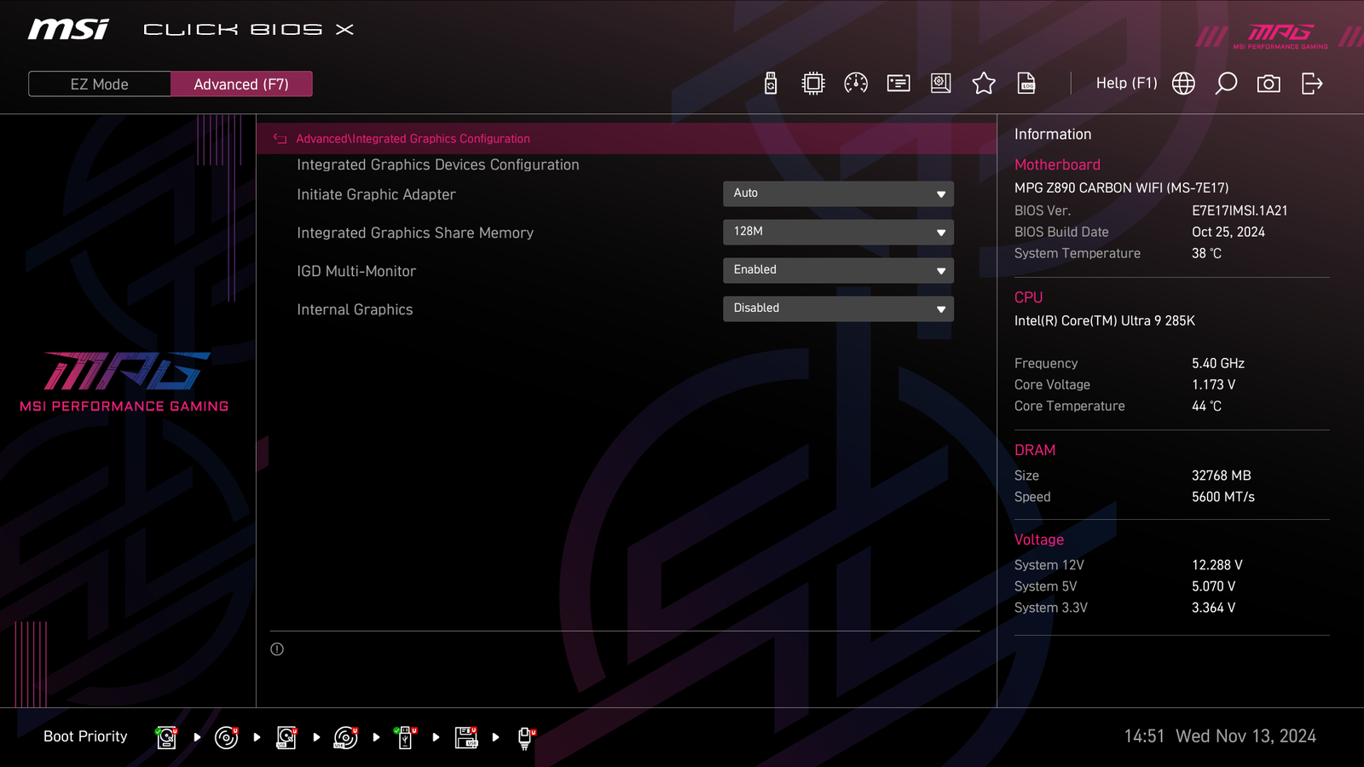Image resolution: width=1364 pixels, height=767 pixels.
Task: Click Advanced\Integrated Graphics Configuration breadcrumb
Action: tap(413, 139)
